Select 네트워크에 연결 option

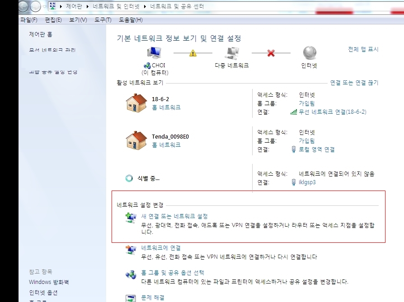[161, 248]
